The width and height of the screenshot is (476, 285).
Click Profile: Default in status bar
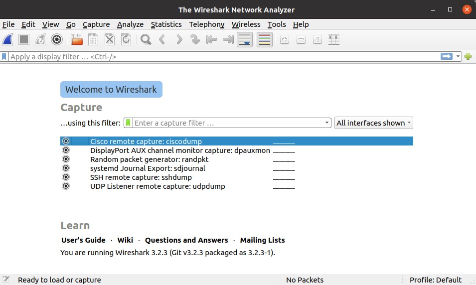click(x=435, y=280)
